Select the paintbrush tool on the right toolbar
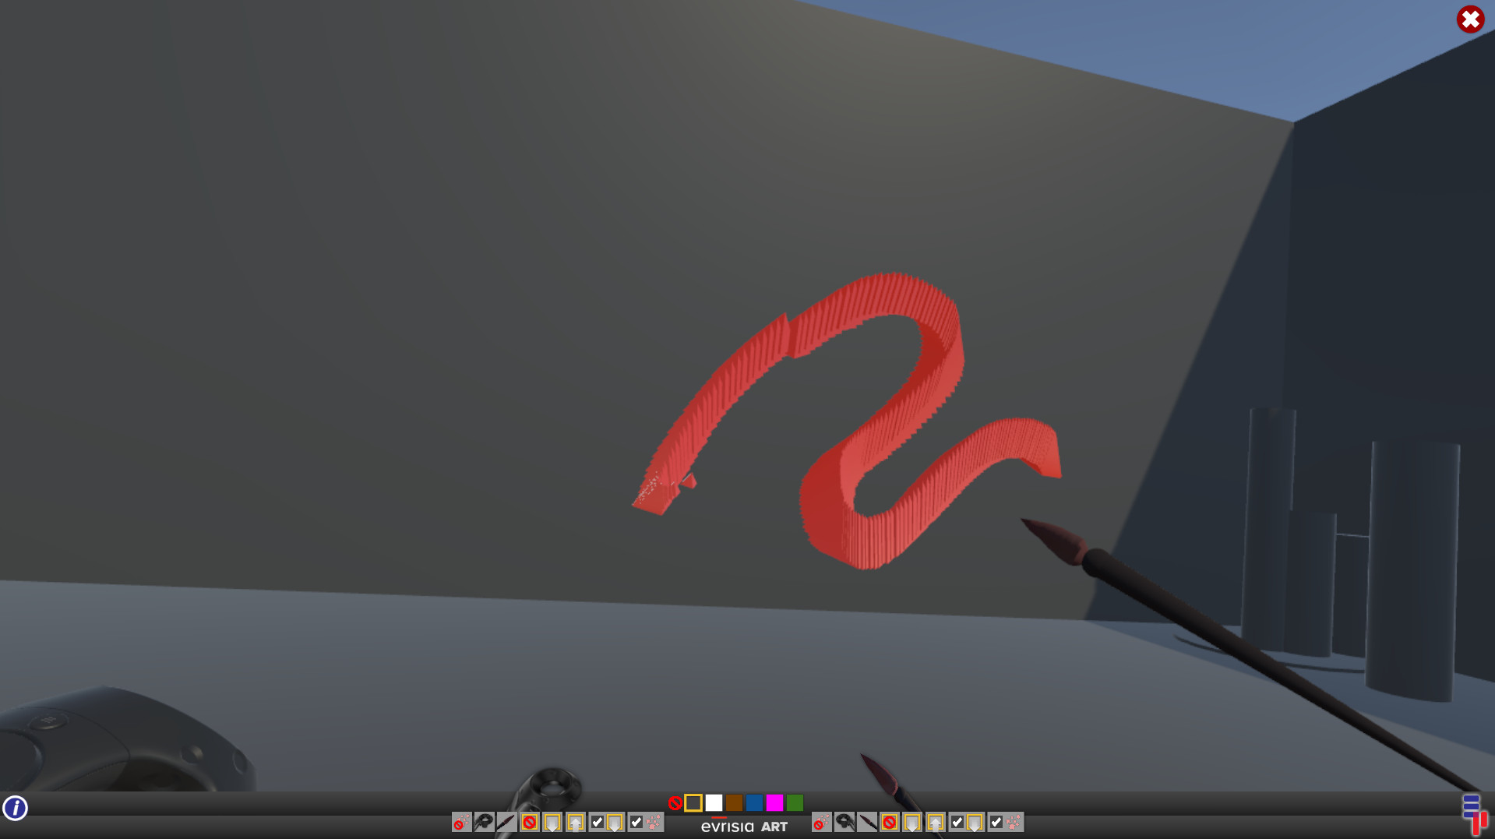This screenshot has width=1495, height=839. coord(866,823)
